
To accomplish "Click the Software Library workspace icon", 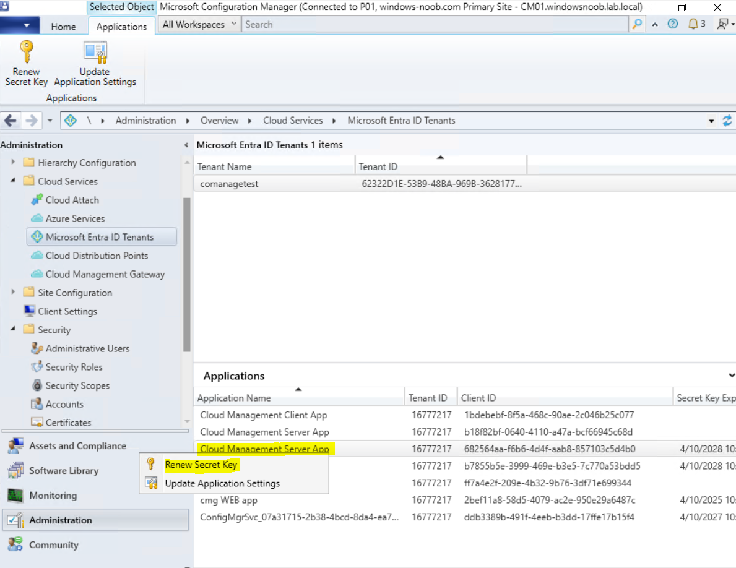I will tap(15, 470).
